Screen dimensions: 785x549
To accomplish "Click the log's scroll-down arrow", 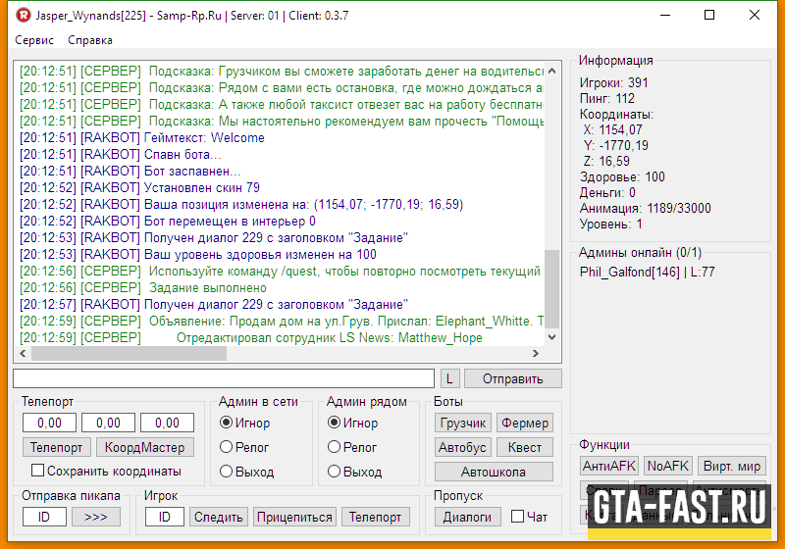I will (x=552, y=337).
